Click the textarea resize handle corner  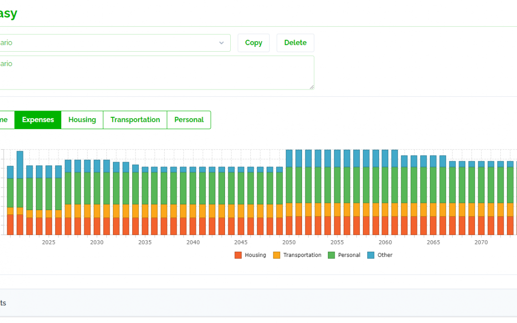[x=312, y=87]
